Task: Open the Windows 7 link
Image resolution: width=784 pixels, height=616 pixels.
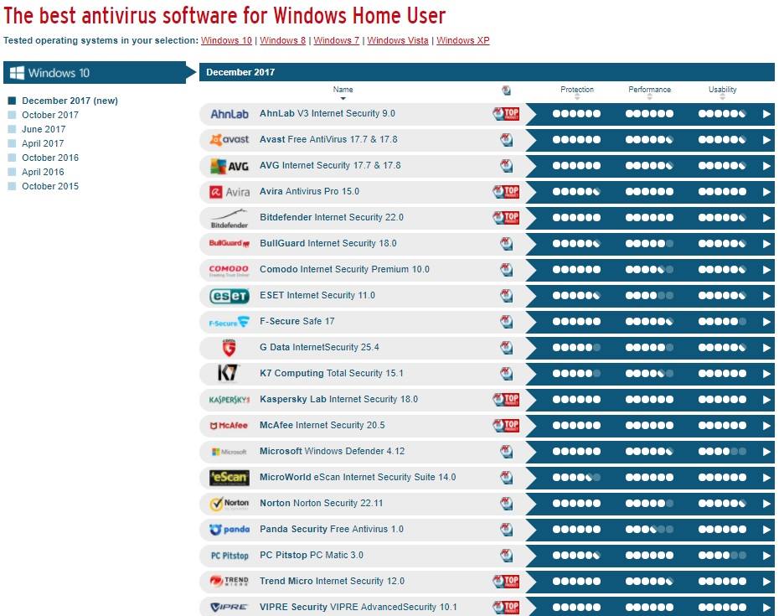Action: point(337,40)
